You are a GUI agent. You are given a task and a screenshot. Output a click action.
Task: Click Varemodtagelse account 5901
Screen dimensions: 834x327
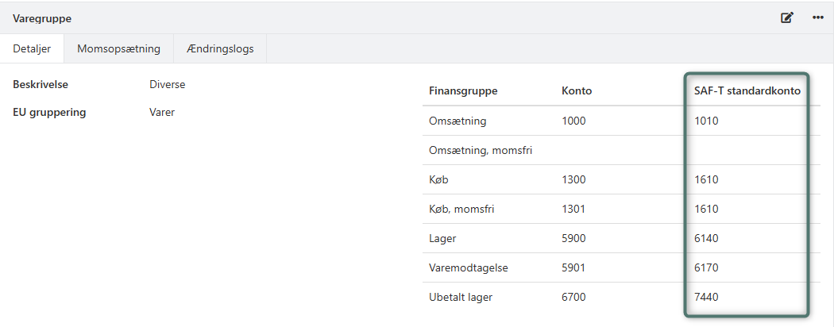tap(573, 267)
